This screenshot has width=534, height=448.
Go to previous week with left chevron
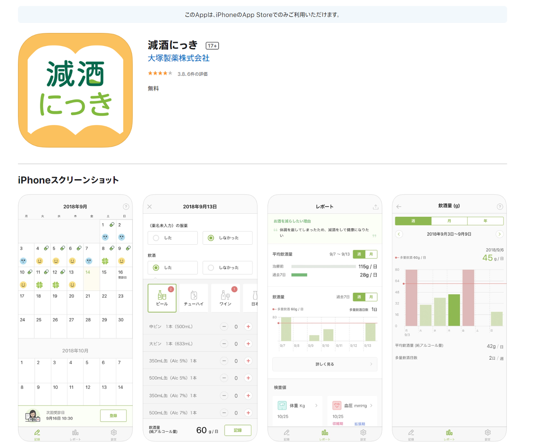point(399,234)
